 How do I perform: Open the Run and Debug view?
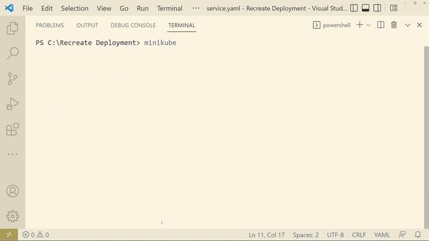(x=12, y=104)
